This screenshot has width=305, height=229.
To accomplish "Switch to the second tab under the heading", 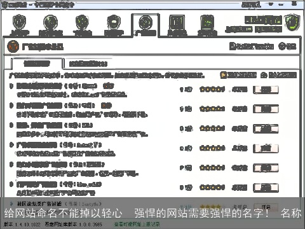I will [x=88, y=64].
